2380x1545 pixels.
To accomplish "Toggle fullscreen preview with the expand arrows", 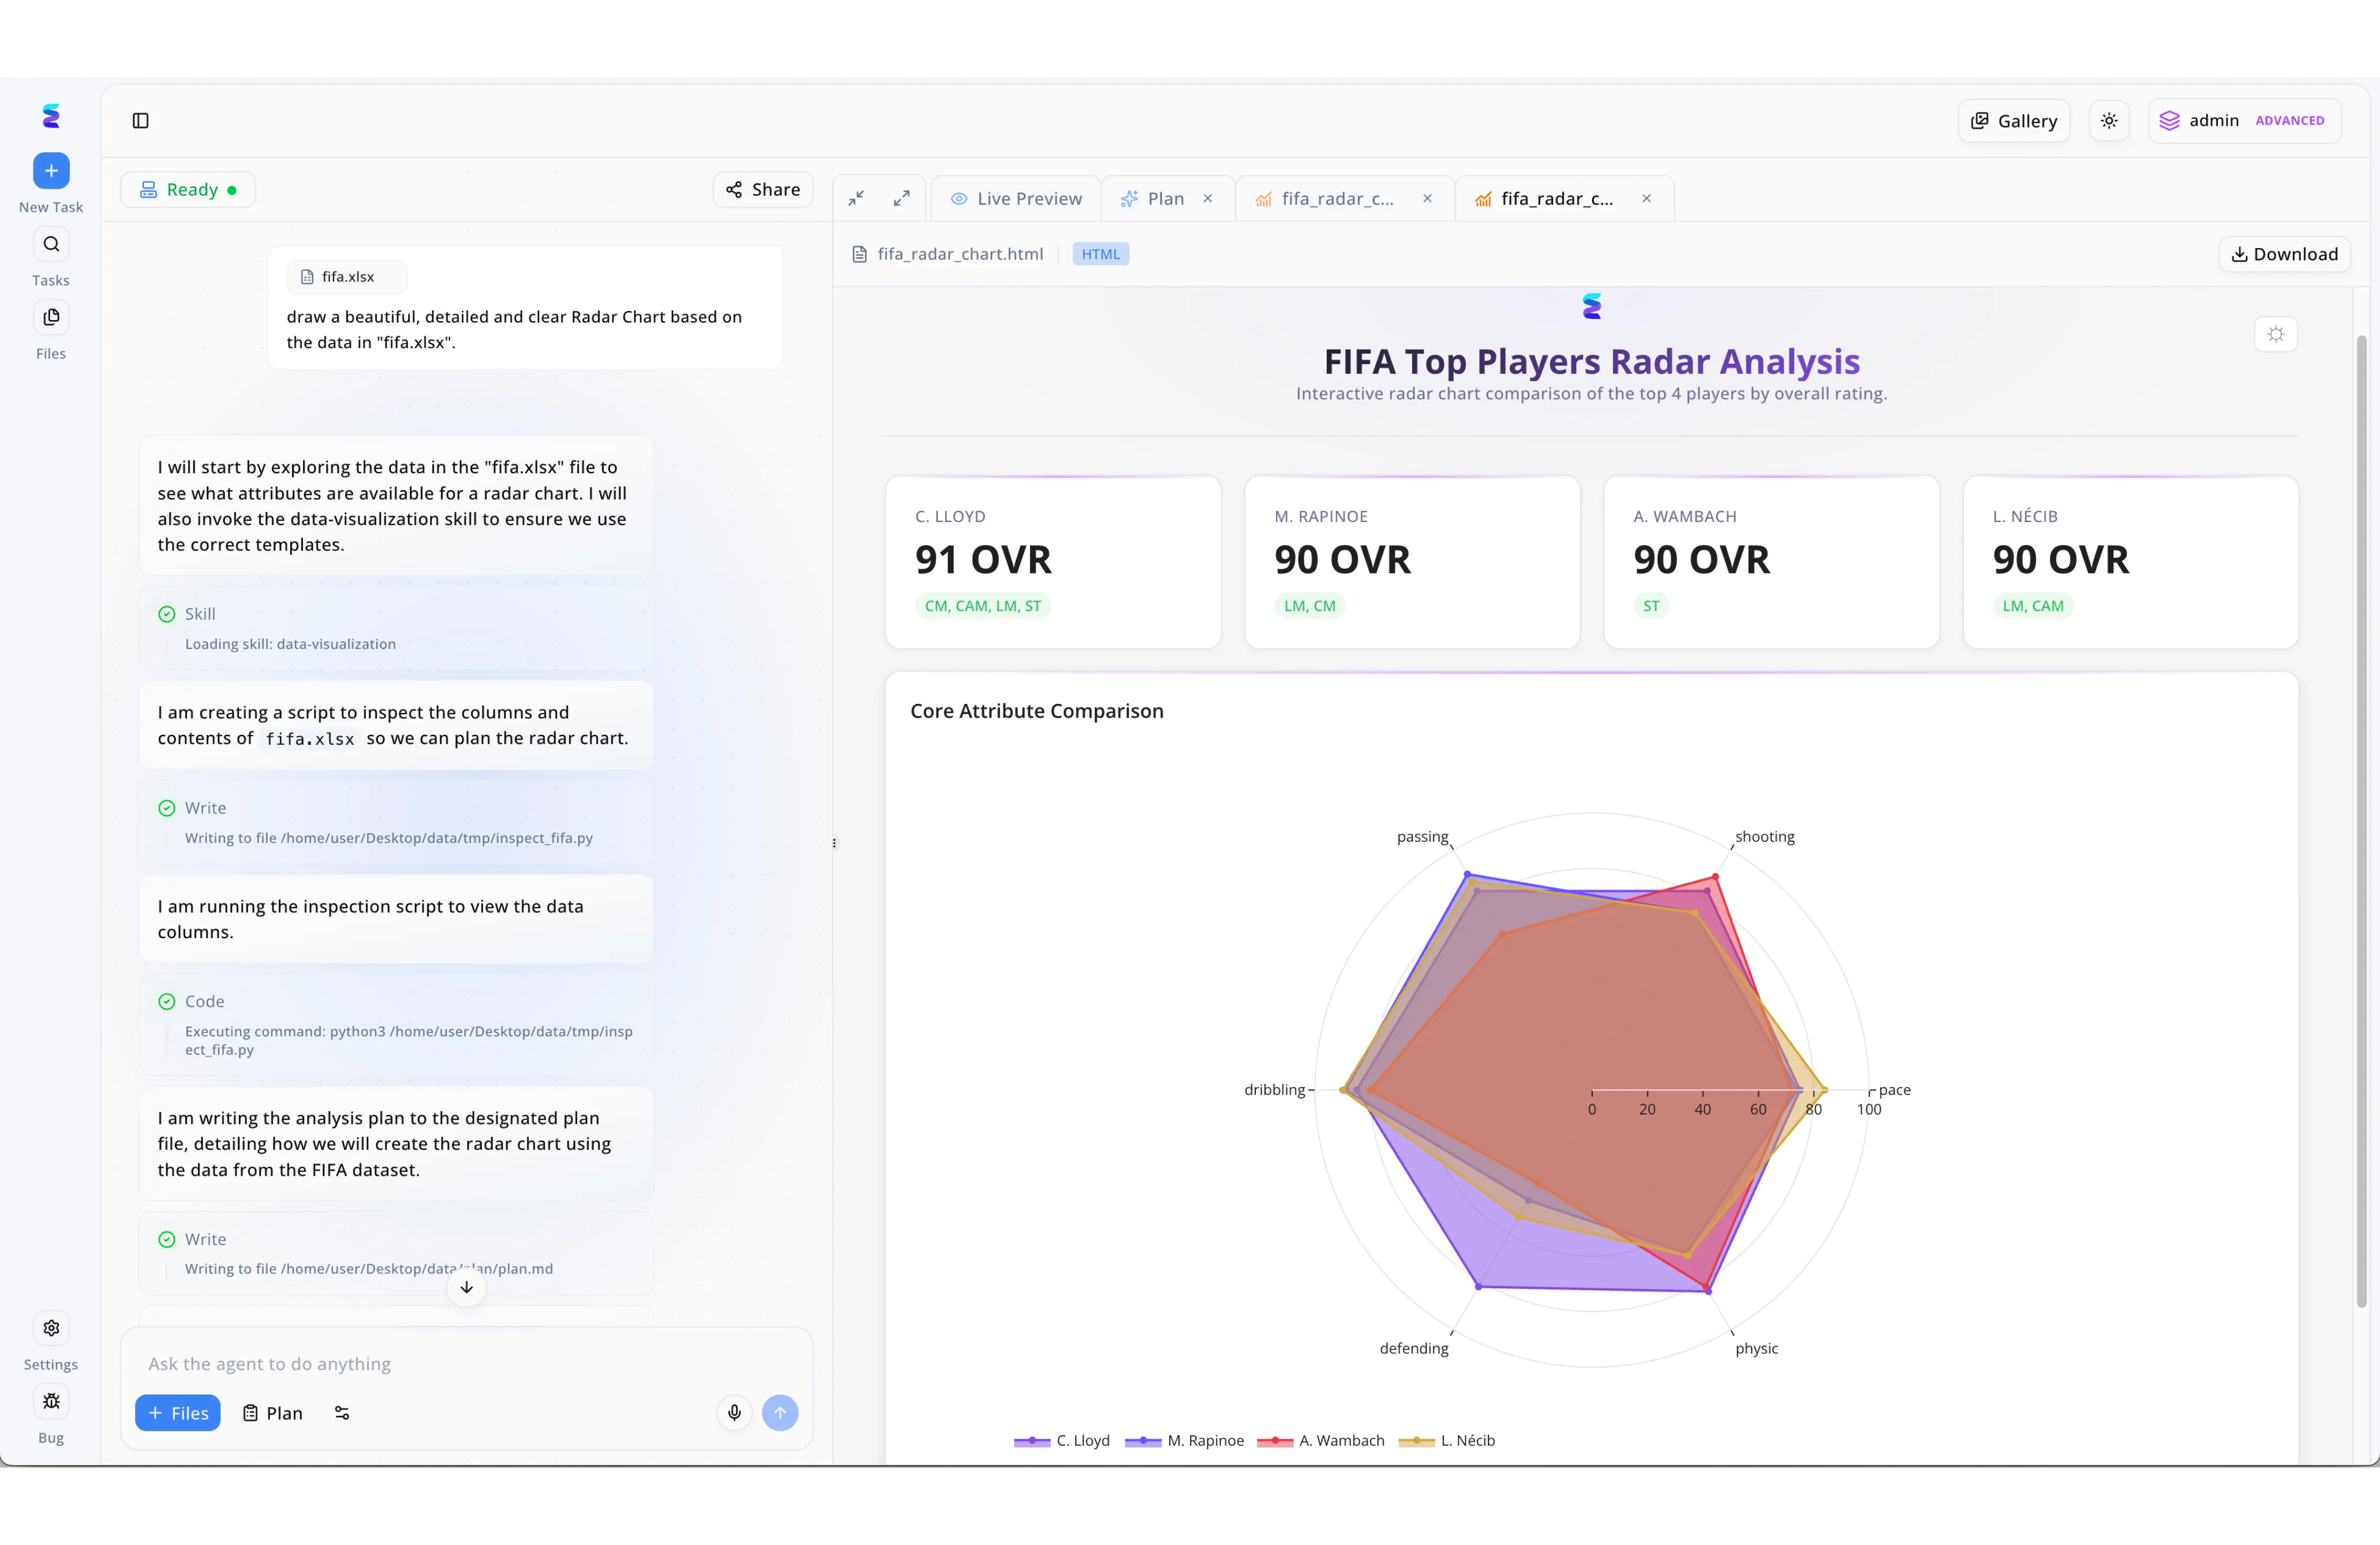I will [901, 198].
